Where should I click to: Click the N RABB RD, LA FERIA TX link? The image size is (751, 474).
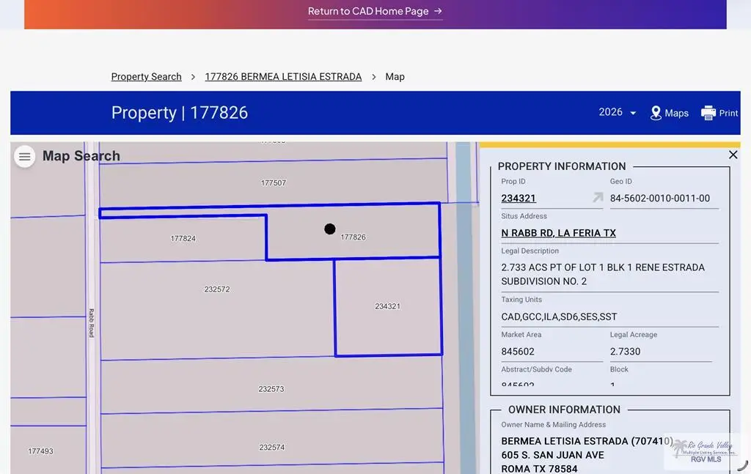[x=558, y=232]
